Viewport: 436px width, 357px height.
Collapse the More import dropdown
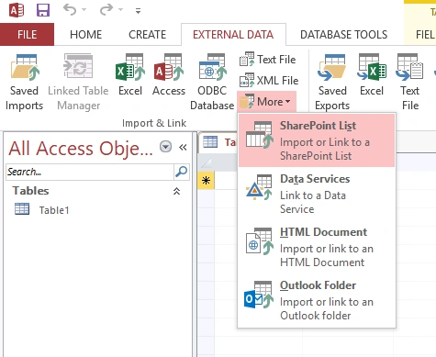click(x=266, y=101)
